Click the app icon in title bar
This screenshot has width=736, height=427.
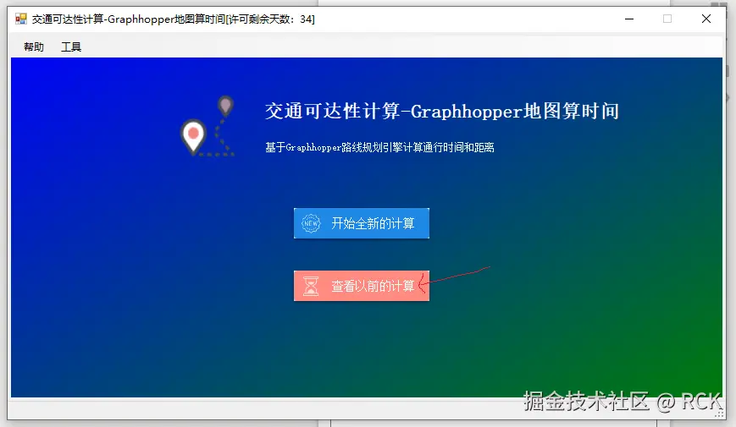pos(20,19)
